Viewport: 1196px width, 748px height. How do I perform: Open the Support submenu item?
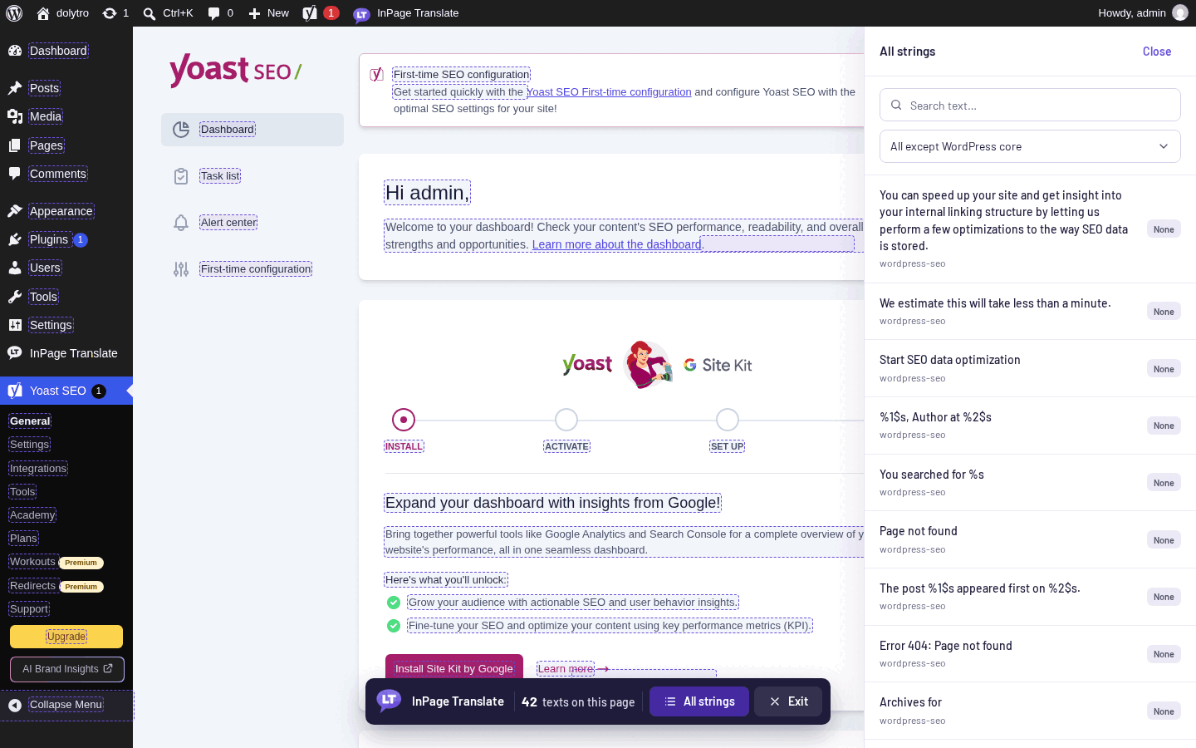pos(29,609)
